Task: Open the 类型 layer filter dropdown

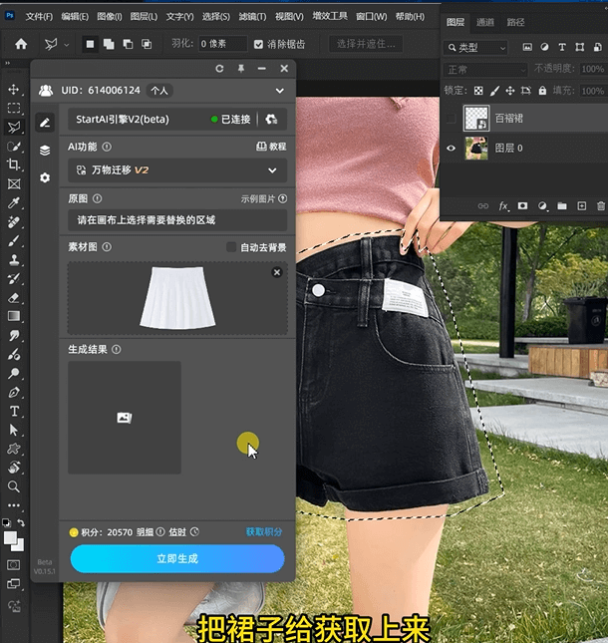Action: (x=475, y=48)
